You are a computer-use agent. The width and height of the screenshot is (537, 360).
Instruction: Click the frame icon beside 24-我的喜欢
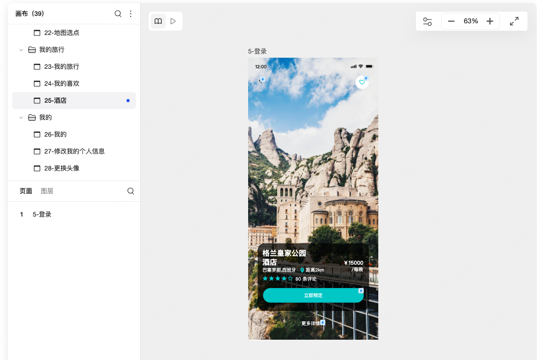(x=37, y=84)
